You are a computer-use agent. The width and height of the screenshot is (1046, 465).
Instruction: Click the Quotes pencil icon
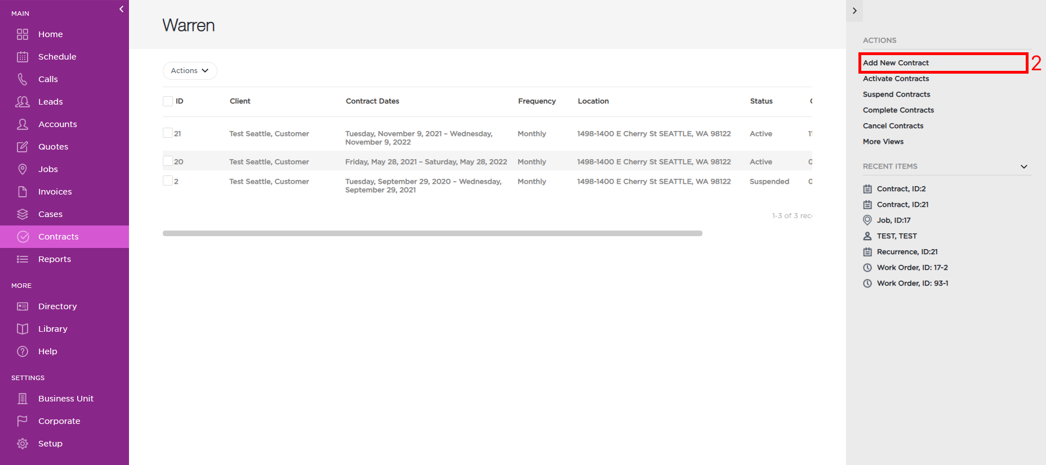pyautogui.click(x=23, y=147)
